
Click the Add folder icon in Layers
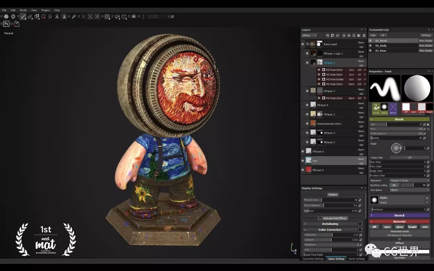pos(359,35)
